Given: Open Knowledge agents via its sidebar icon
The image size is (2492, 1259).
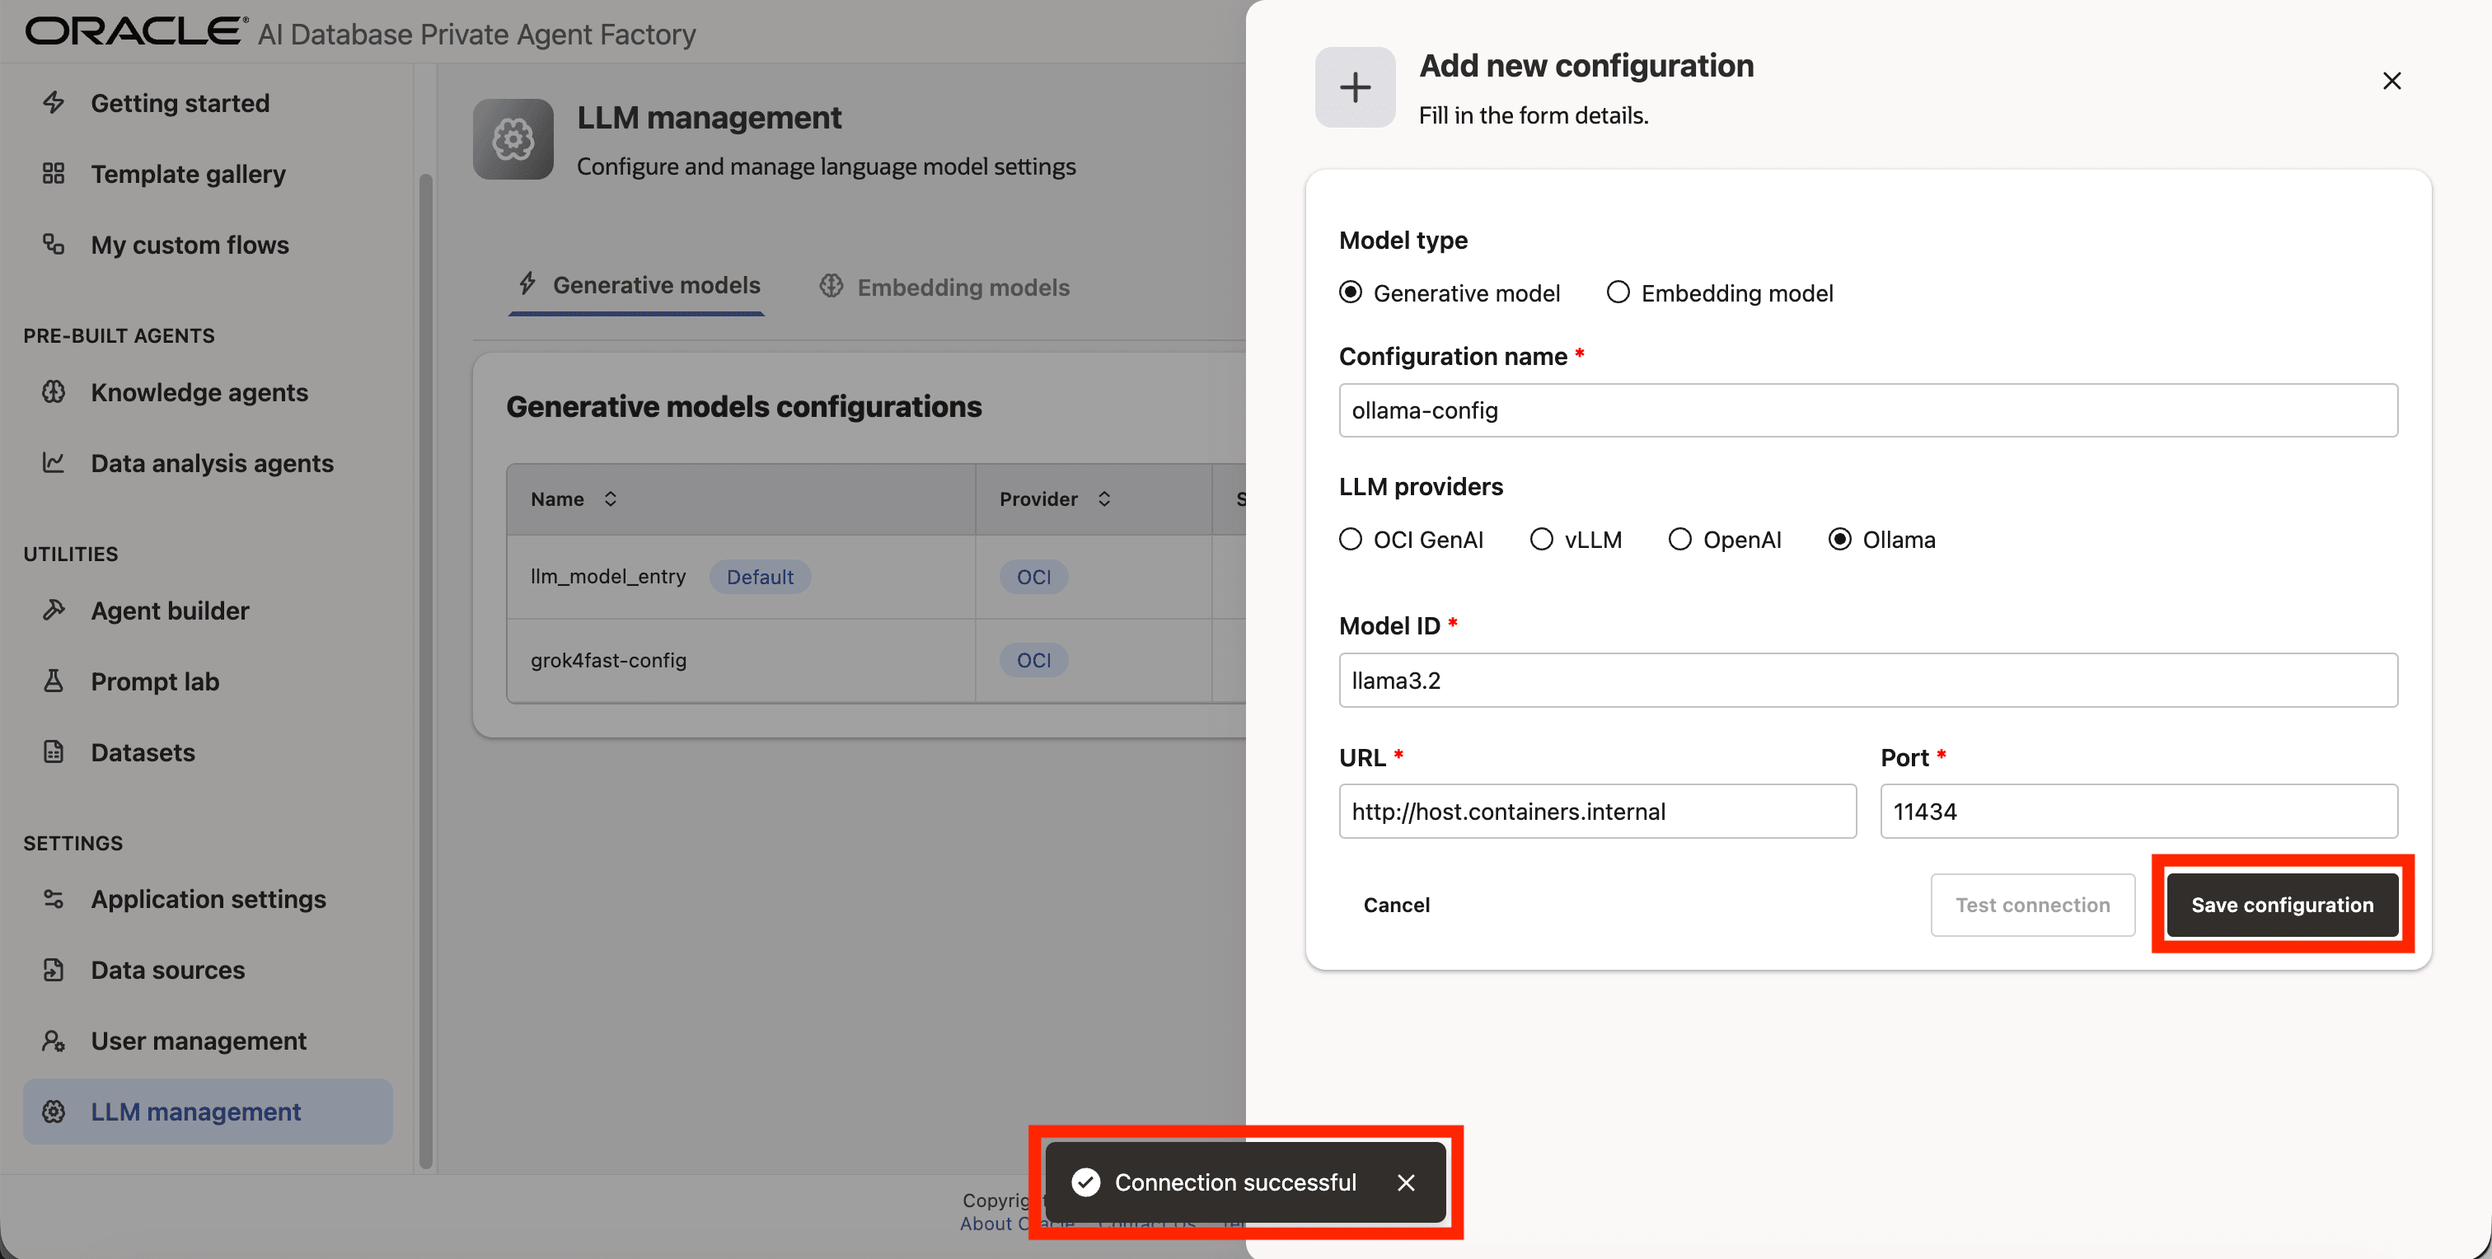Looking at the screenshot, I should click(x=54, y=392).
